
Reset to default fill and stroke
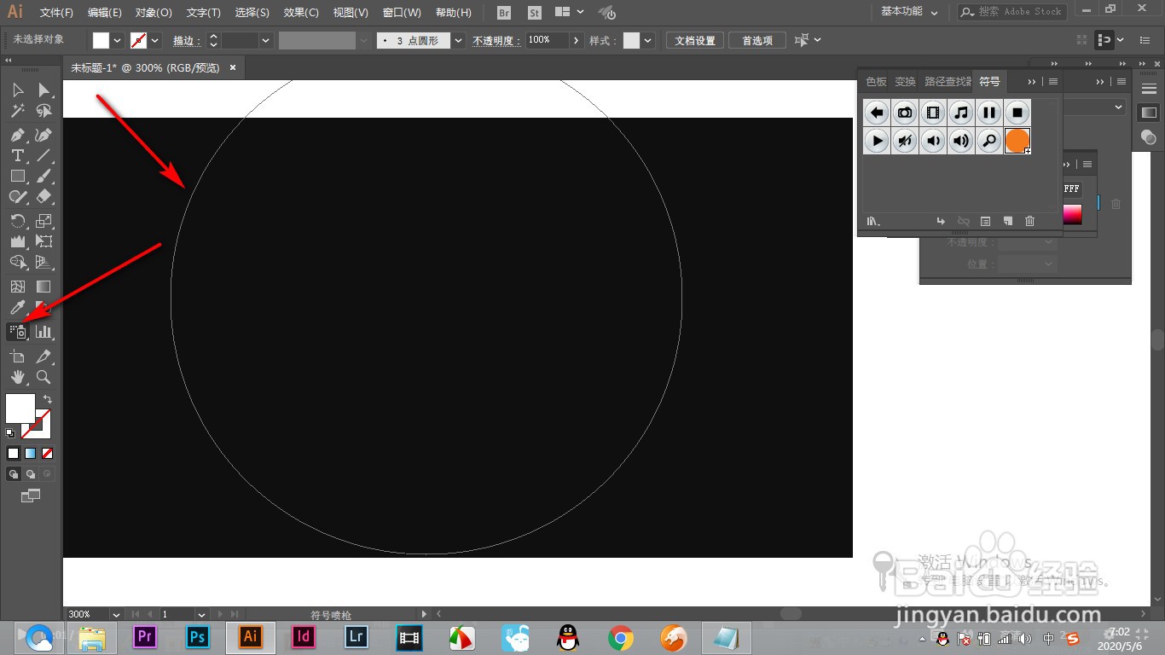coord(11,433)
